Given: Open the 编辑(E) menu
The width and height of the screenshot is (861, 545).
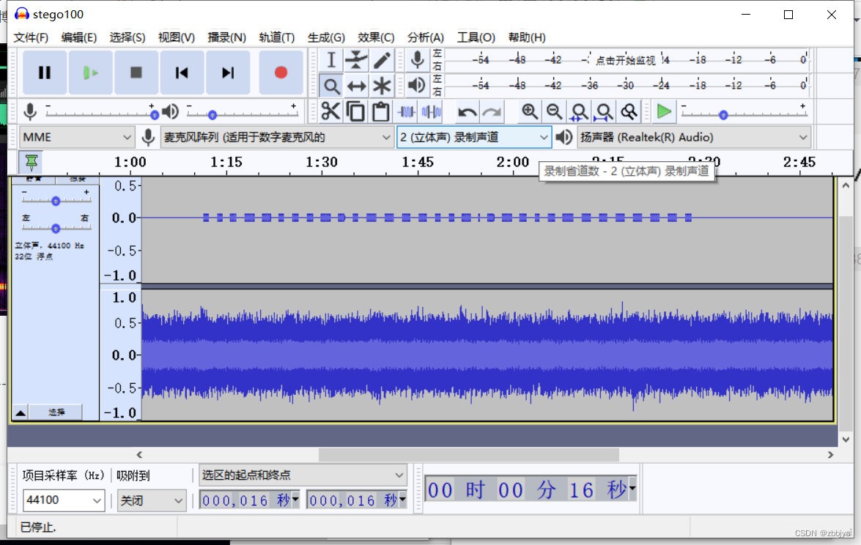Looking at the screenshot, I should click(x=79, y=37).
